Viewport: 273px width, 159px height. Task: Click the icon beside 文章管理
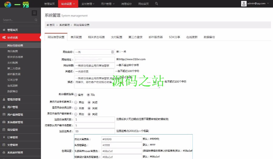click(x=4, y=145)
